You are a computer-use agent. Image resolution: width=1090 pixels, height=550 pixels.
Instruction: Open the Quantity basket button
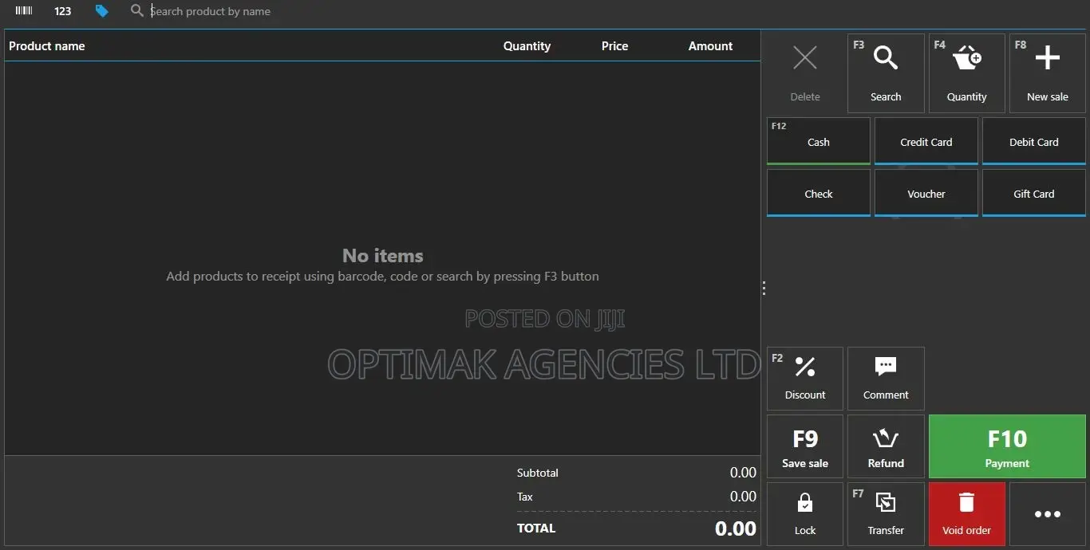pyautogui.click(x=966, y=73)
